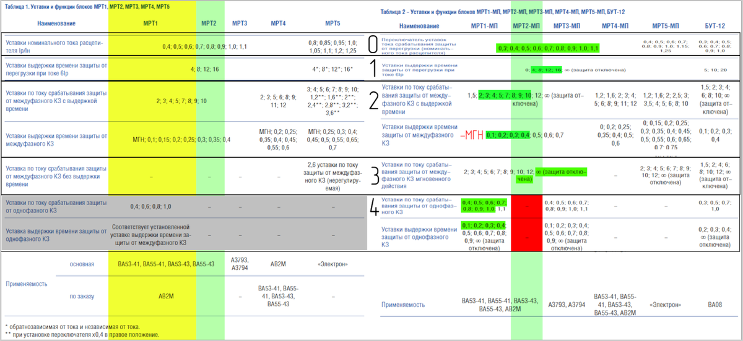Click Table 1 label 'Уставка выдержки времени защиты от однофазного КЗ'
This screenshot has width=743, height=341.
pyautogui.click(x=56, y=235)
